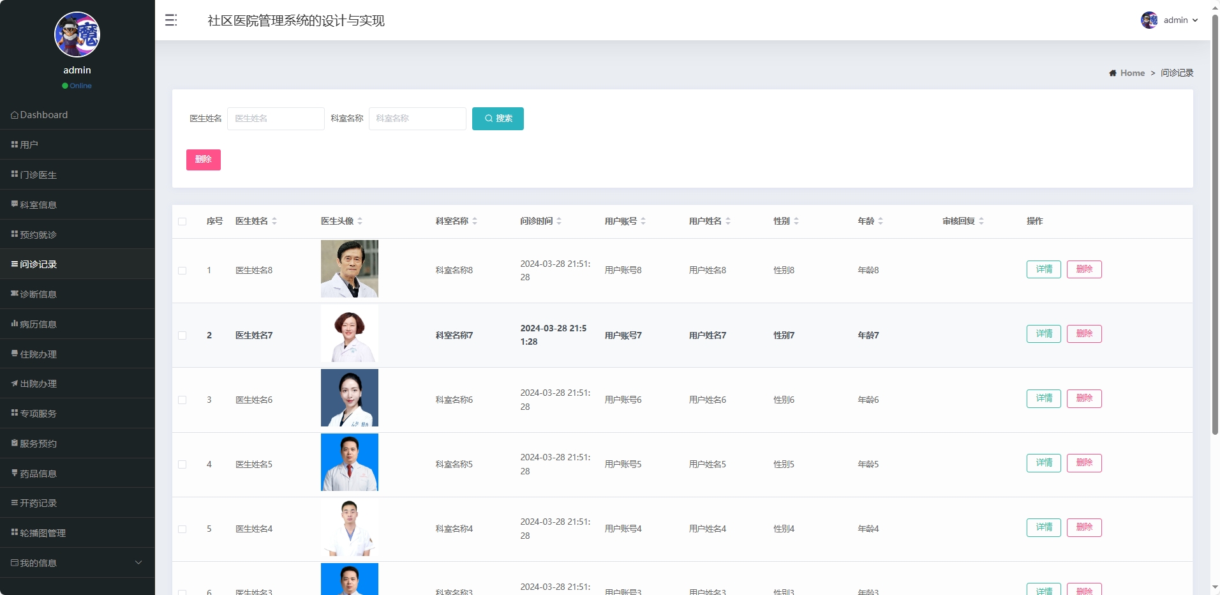The height and width of the screenshot is (595, 1220).
Task: Click the 预约就诊 menu icon
Action: pyautogui.click(x=15, y=234)
